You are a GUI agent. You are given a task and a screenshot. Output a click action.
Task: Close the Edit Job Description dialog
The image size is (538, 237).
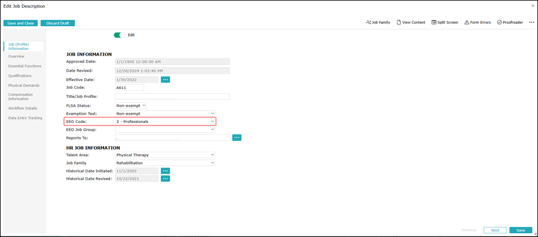(533, 6)
